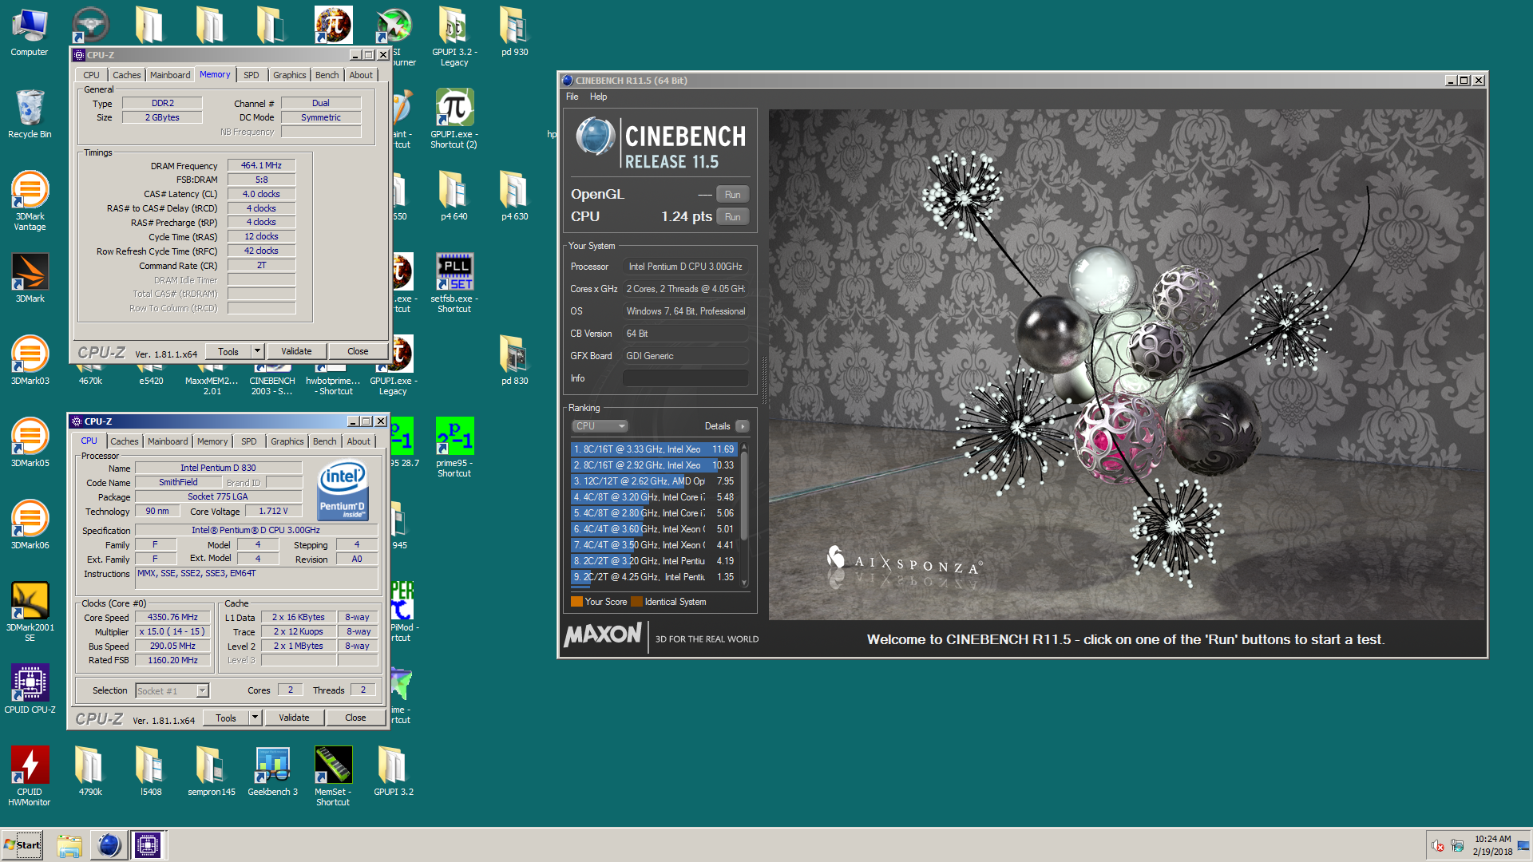Open the 4790k folder icon

pyautogui.click(x=90, y=771)
